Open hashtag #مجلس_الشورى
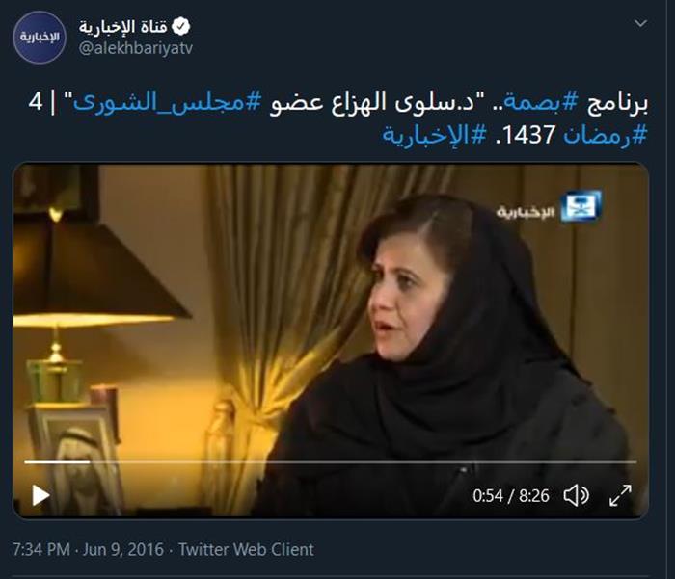675x579 pixels. tap(168, 102)
